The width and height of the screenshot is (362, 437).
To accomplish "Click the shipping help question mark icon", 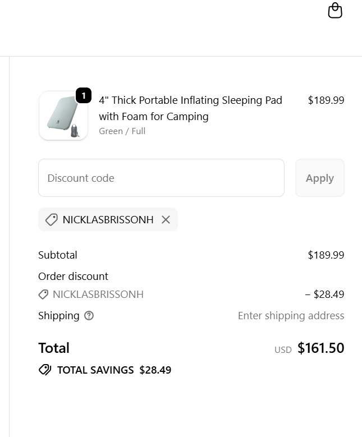I will [x=89, y=315].
